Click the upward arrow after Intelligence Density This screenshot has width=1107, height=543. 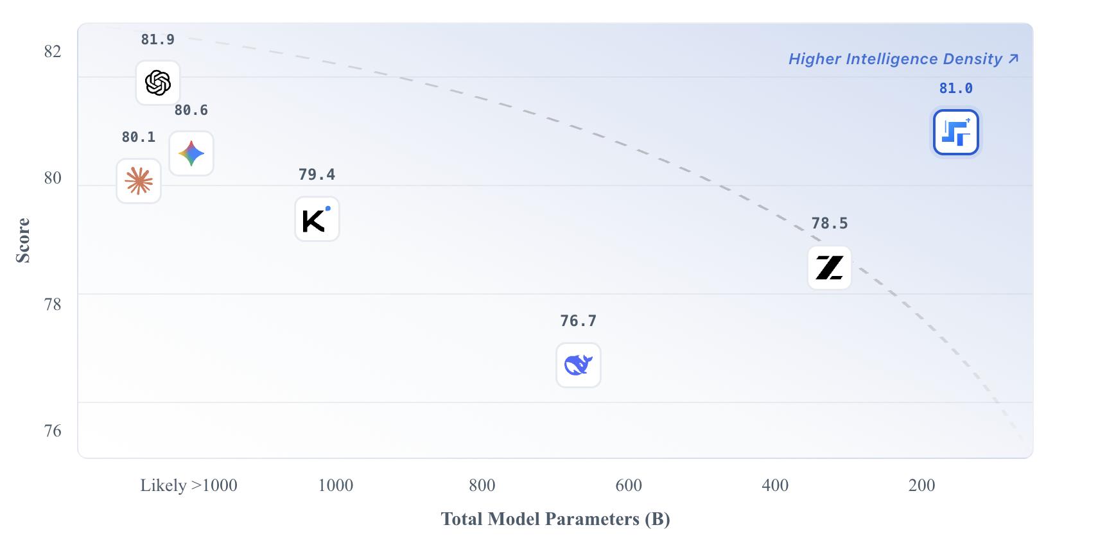1013,59
